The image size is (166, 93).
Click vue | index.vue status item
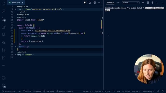pyautogui.click(x=65, y=91)
